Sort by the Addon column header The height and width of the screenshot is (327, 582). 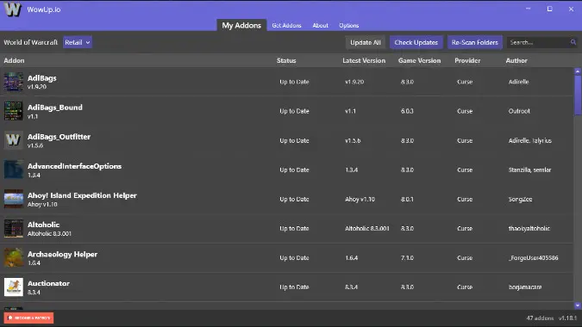coord(14,60)
